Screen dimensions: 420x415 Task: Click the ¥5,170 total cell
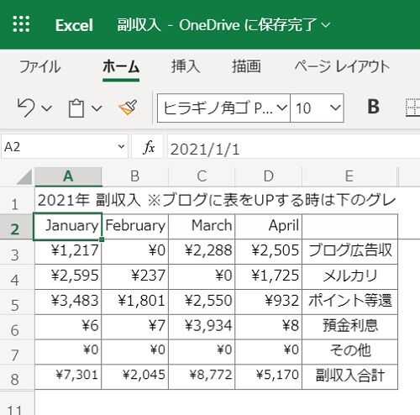(269, 376)
